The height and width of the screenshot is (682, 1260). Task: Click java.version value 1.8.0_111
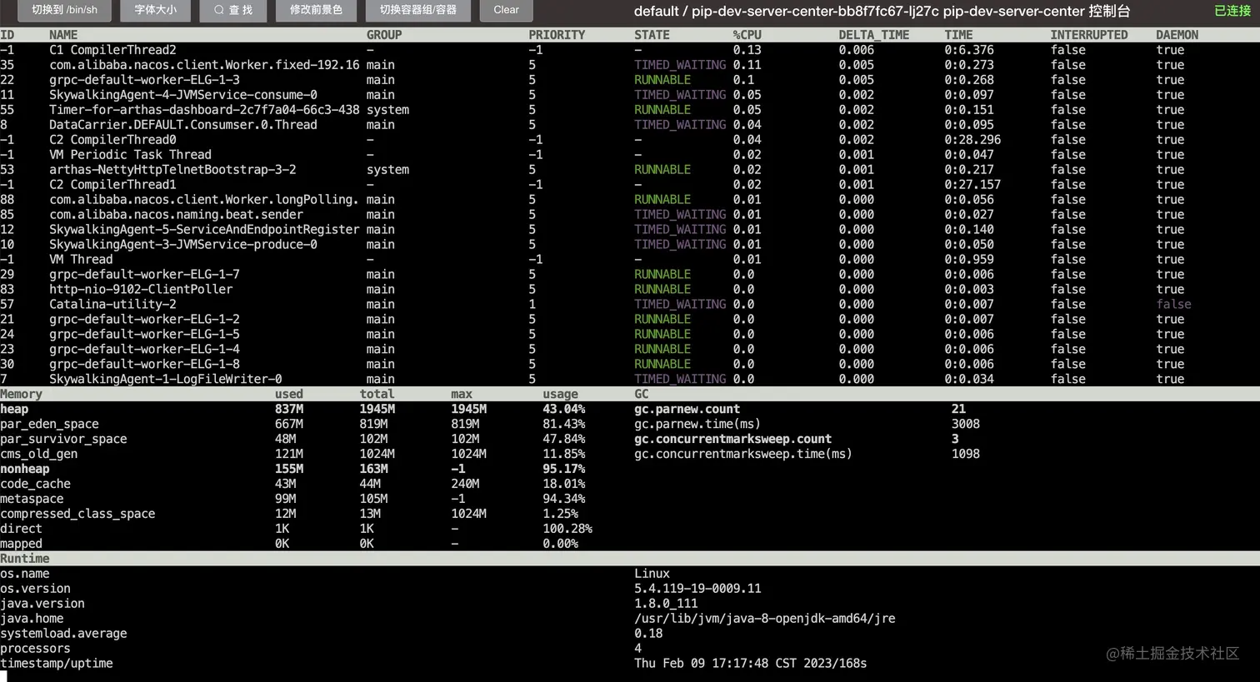pyautogui.click(x=666, y=605)
